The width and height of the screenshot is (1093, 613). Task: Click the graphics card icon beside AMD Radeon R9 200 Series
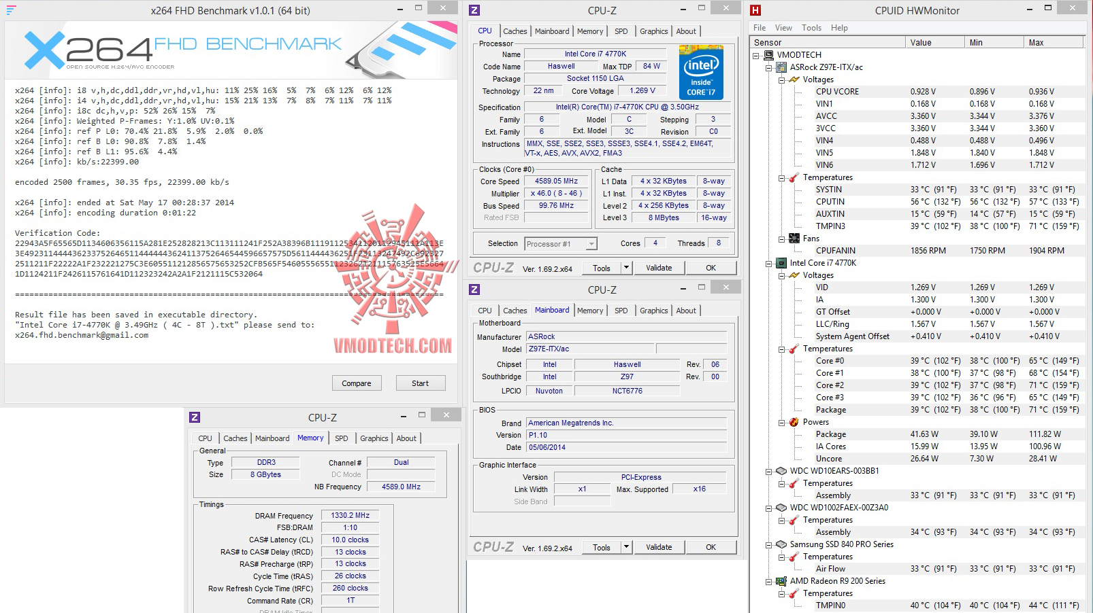pos(782,581)
